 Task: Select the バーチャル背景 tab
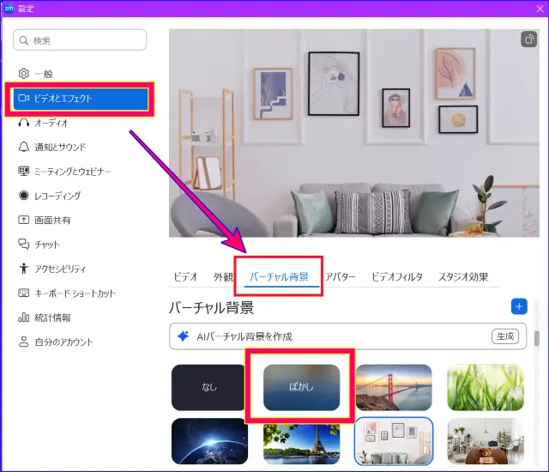pyautogui.click(x=279, y=276)
